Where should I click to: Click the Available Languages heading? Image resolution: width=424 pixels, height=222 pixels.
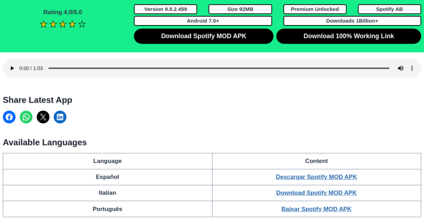point(45,142)
